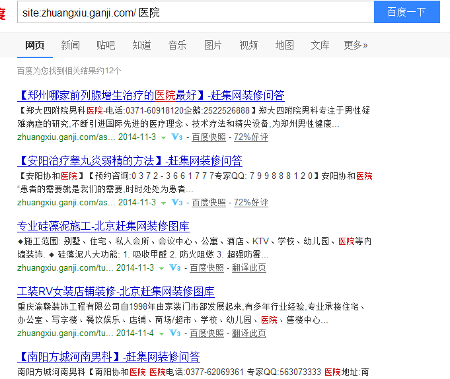
Task: Open the 工装RV女装店铺装修 result title
Action: pos(116,292)
